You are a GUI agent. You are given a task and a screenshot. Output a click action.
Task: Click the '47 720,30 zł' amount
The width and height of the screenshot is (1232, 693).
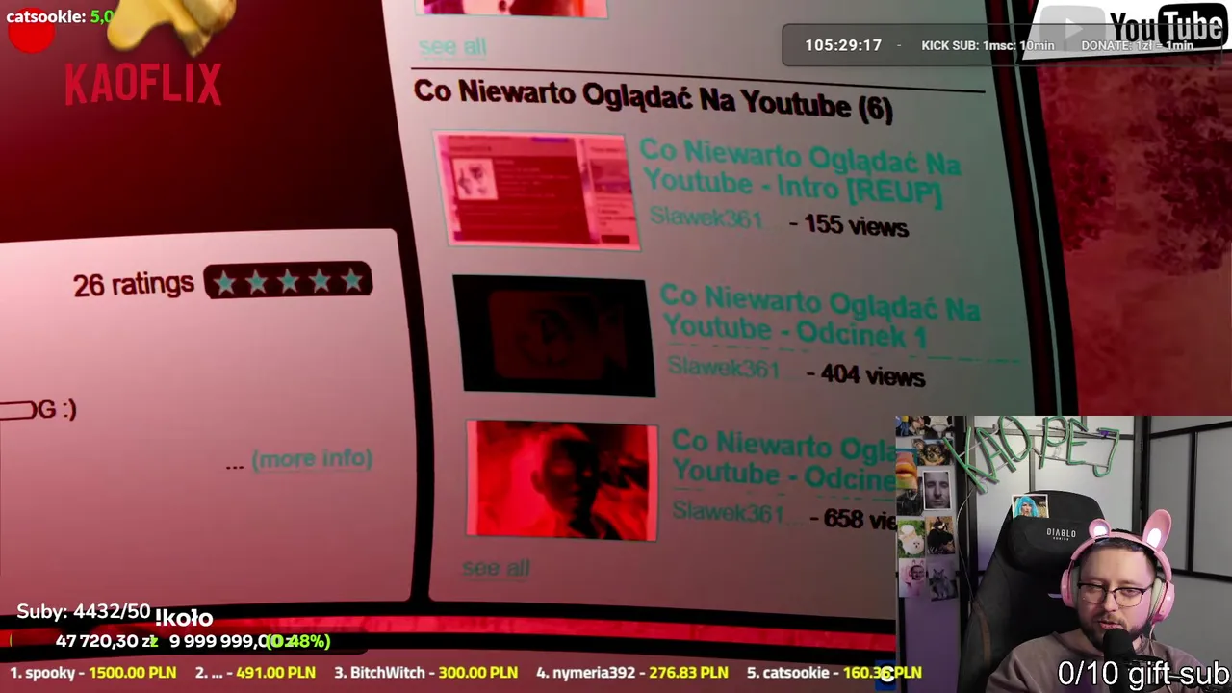click(x=107, y=641)
